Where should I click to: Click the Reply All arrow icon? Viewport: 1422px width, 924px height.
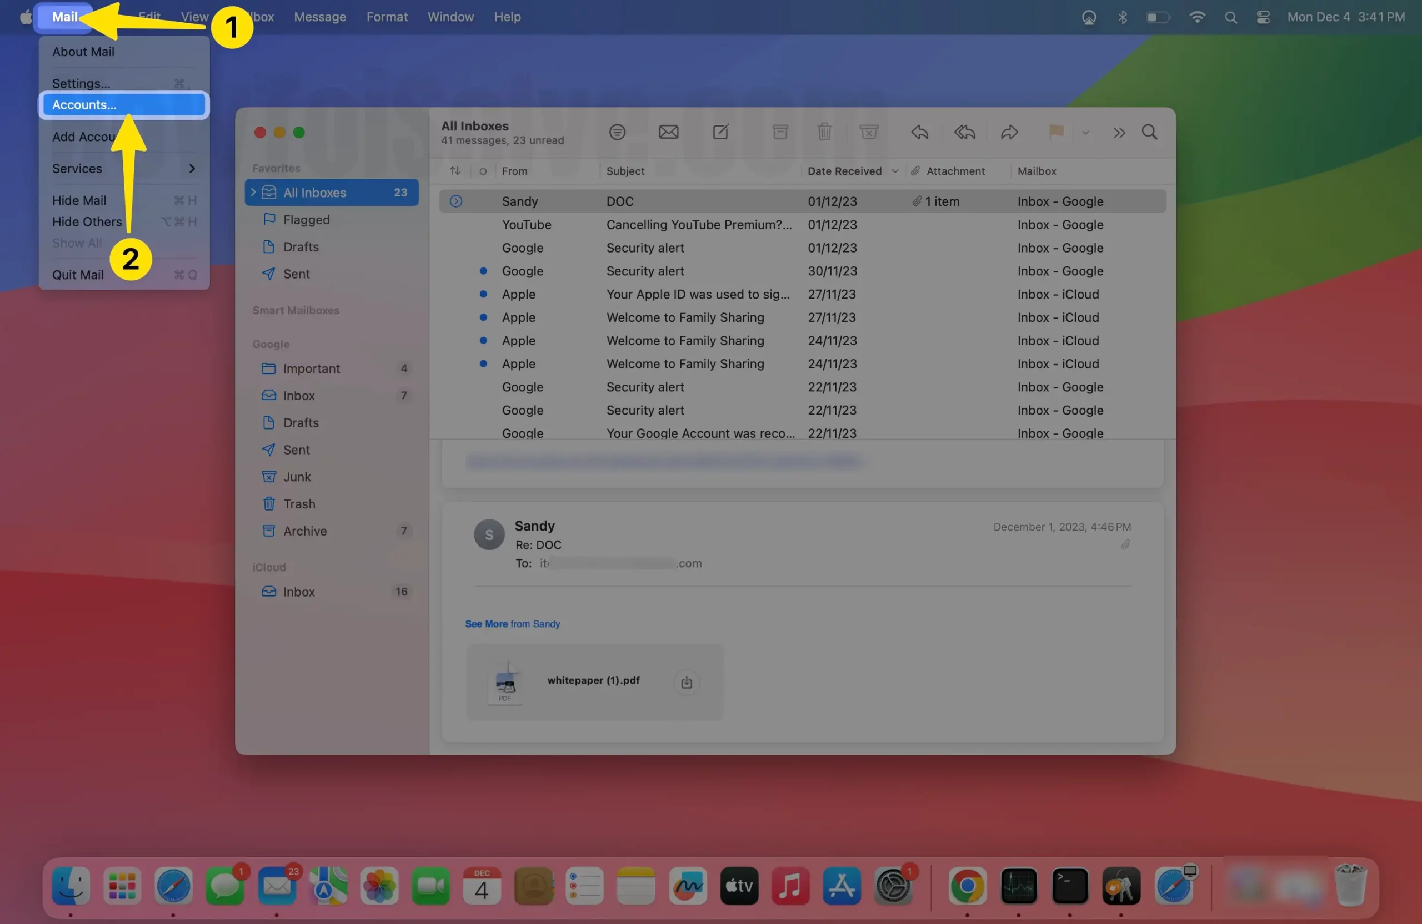click(x=964, y=132)
